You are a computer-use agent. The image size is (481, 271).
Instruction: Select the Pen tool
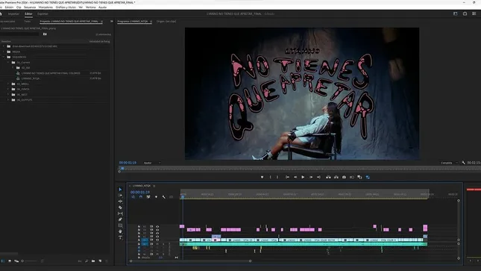tap(120, 219)
